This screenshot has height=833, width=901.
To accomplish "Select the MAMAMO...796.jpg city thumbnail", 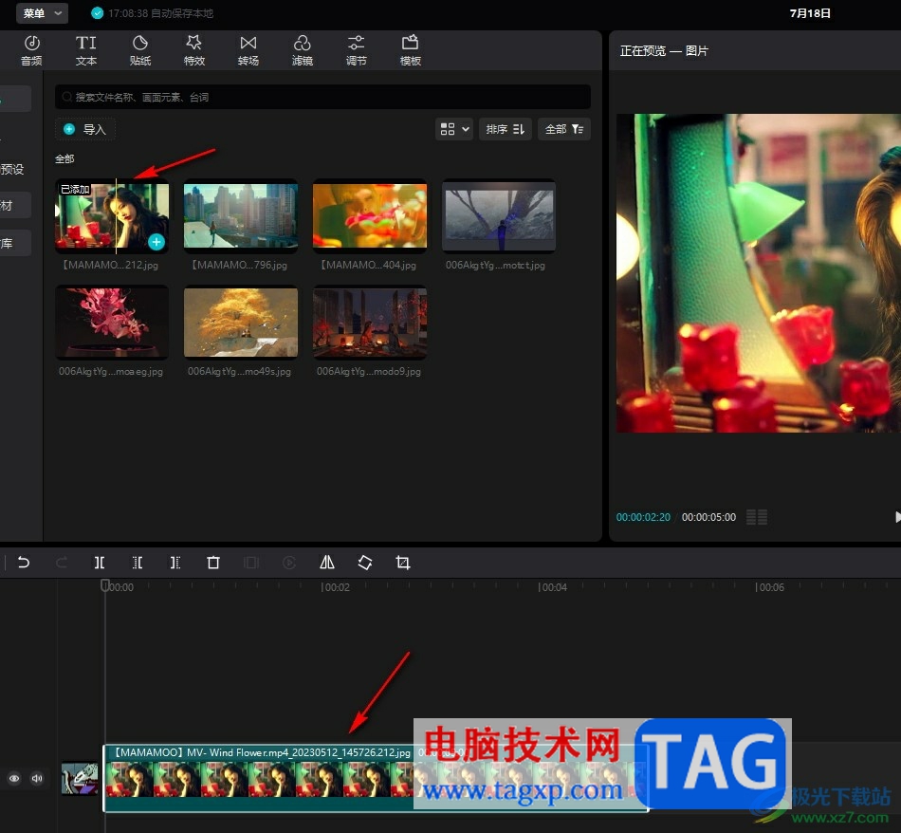I will pyautogui.click(x=241, y=216).
